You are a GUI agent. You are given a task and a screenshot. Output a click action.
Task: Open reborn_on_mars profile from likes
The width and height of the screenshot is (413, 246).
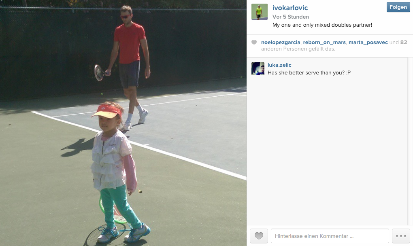324,42
